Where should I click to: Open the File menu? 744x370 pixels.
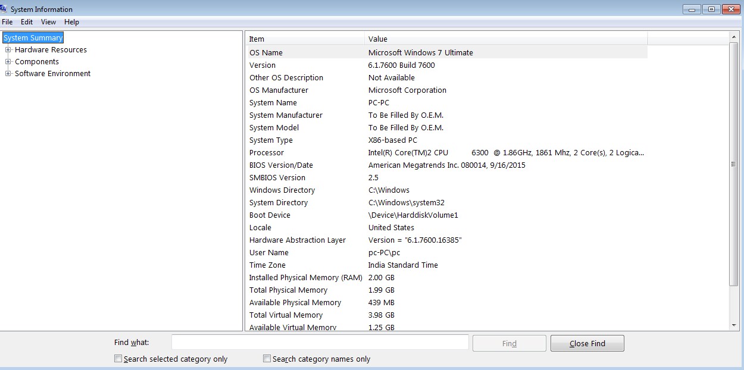[7, 22]
